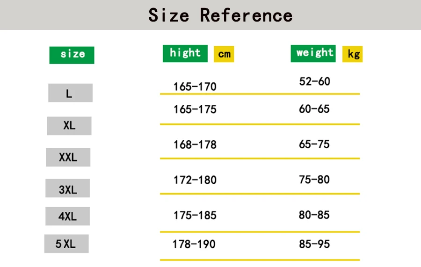Click weight range 80-85
Viewport: 421px width, 267px height.
314,215
